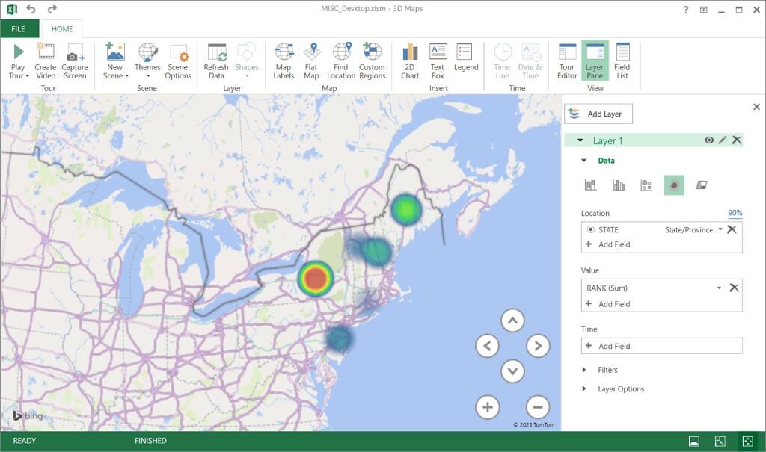Image resolution: width=766 pixels, height=452 pixels.
Task: Expand the Filters section
Action: point(607,370)
